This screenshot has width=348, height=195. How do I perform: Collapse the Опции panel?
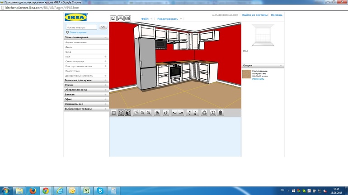[x=280, y=66]
